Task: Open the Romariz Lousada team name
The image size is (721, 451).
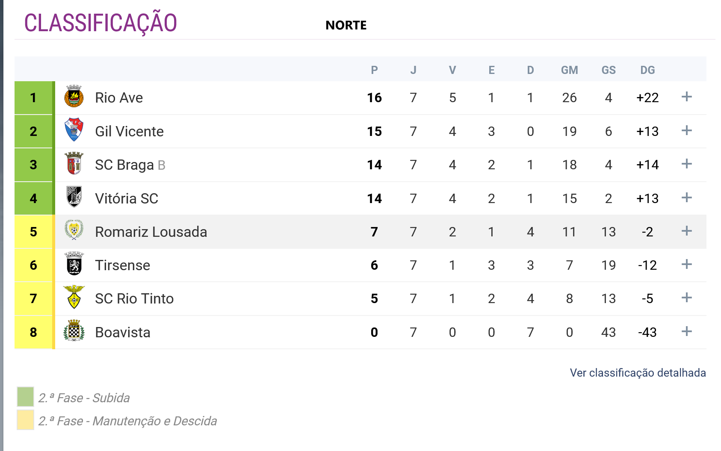Action: point(151,232)
